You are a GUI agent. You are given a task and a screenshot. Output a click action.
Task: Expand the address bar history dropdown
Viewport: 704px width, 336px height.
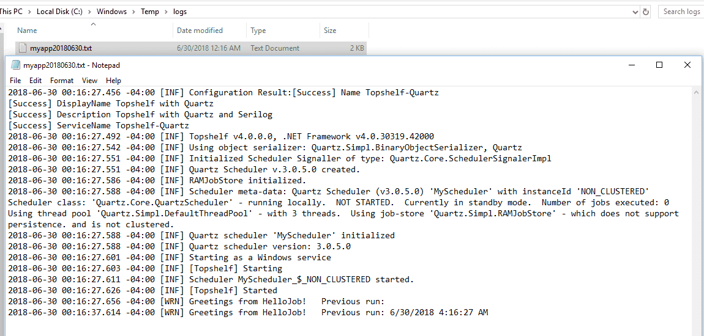pyautogui.click(x=635, y=12)
